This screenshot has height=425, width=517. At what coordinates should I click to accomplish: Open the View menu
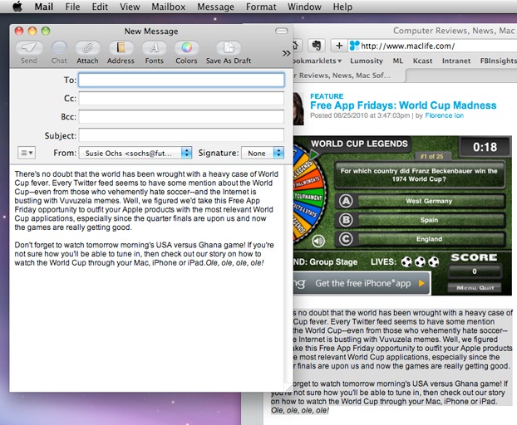pos(130,7)
